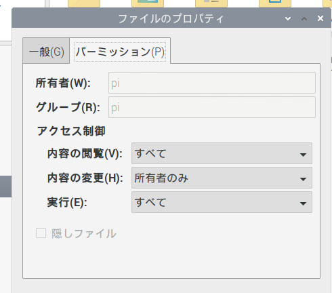The height and width of the screenshot is (293, 332).
Task: Select the folder icon with the document emblem
Action: 211,3
